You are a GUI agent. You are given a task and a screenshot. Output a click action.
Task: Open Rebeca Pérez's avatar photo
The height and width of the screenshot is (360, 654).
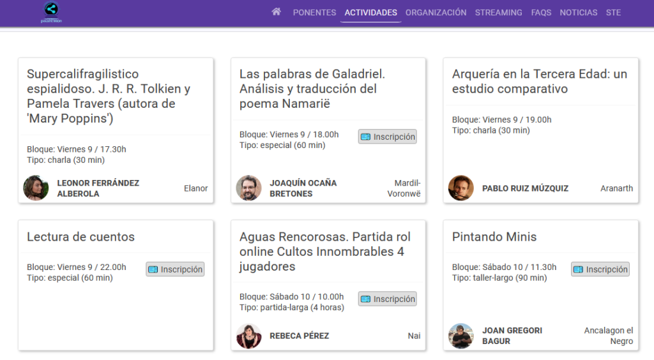pos(248,336)
